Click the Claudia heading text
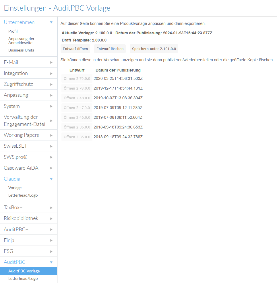Screen dimensions: 277x283 tap(12, 179)
